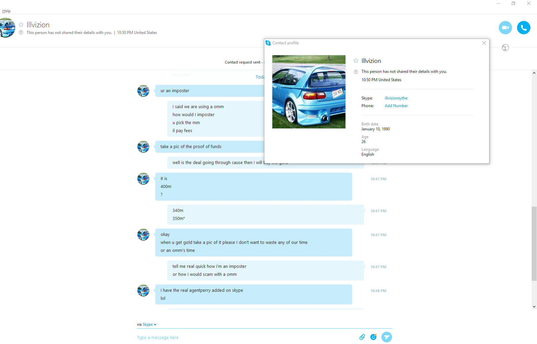Select the 'how would I imposter' message
Viewport: 537px width, 344px height.
(x=194, y=115)
